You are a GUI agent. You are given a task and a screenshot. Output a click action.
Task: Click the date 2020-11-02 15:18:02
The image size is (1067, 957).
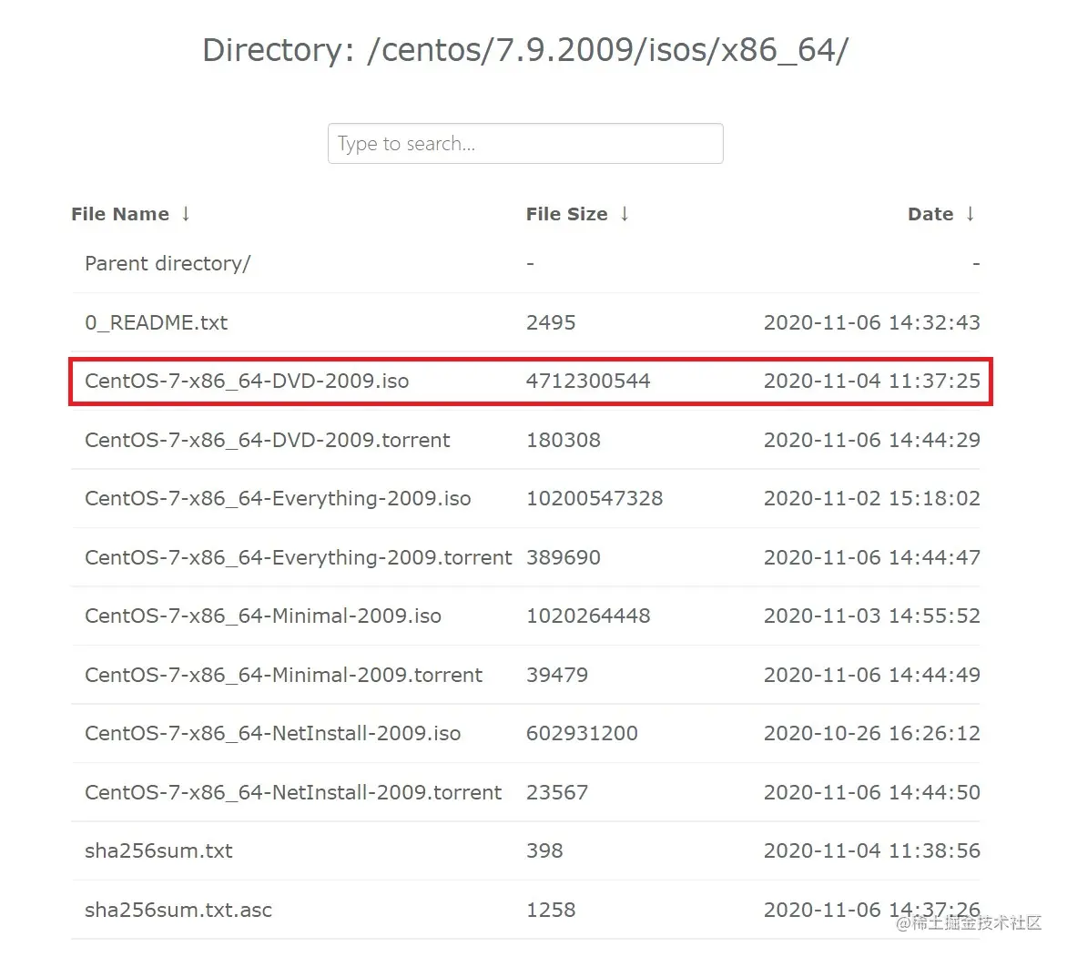click(871, 499)
